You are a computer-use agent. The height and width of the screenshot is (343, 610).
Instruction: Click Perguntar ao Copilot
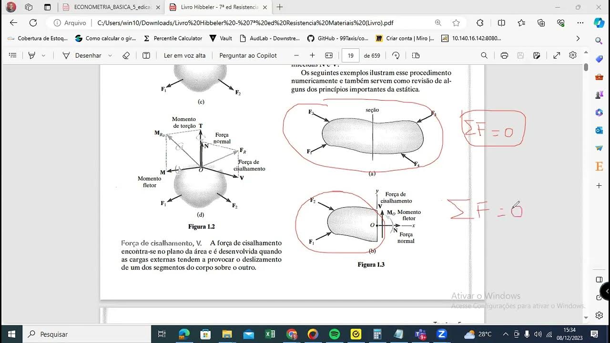click(x=248, y=55)
